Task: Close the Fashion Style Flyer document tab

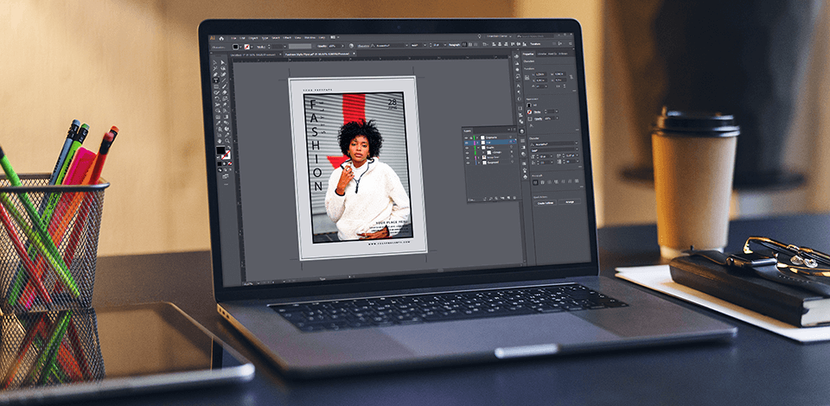Action: (354, 54)
